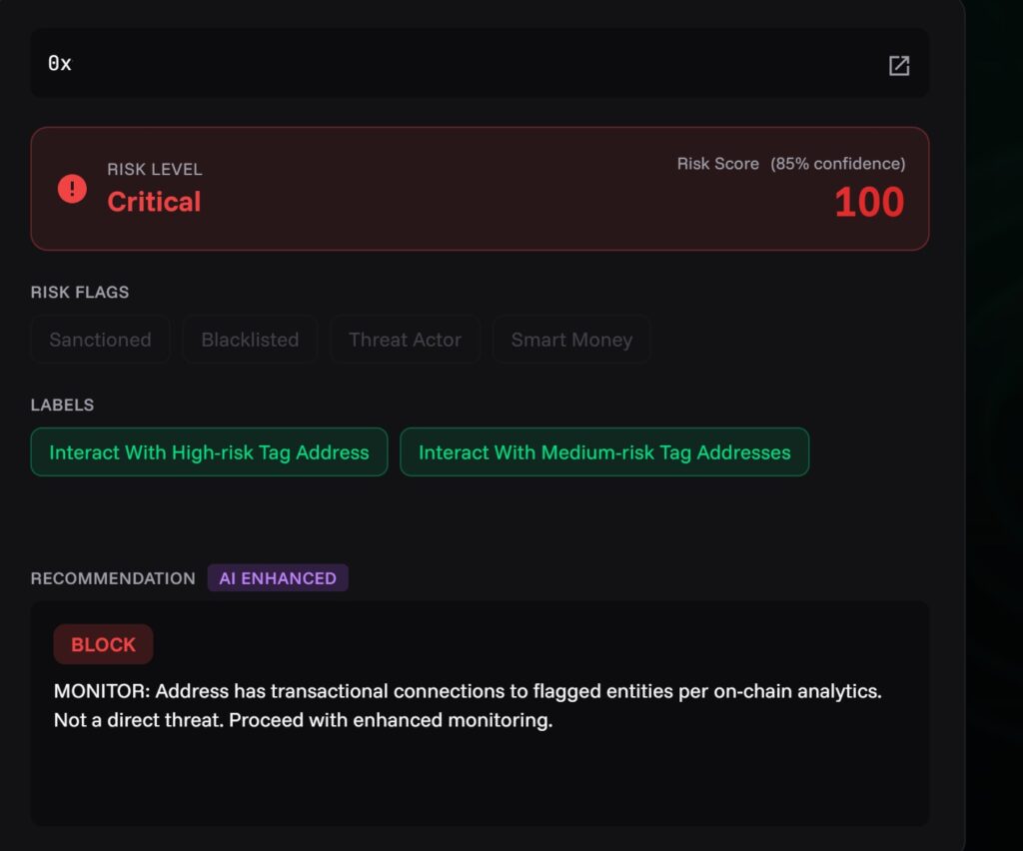The height and width of the screenshot is (851, 1023).
Task: Click the 85% confidence text
Action: [x=837, y=164]
